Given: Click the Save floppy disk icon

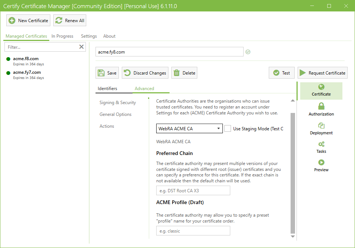Looking at the screenshot, I should tap(101, 73).
